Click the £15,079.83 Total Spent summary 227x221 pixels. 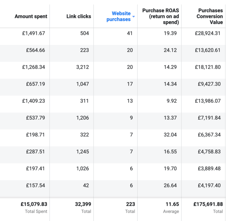[34, 204]
